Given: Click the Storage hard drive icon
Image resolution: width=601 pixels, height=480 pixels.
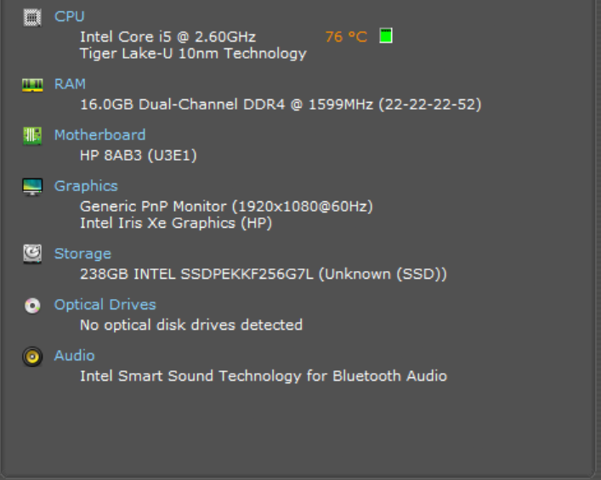Looking at the screenshot, I should 32,254.
